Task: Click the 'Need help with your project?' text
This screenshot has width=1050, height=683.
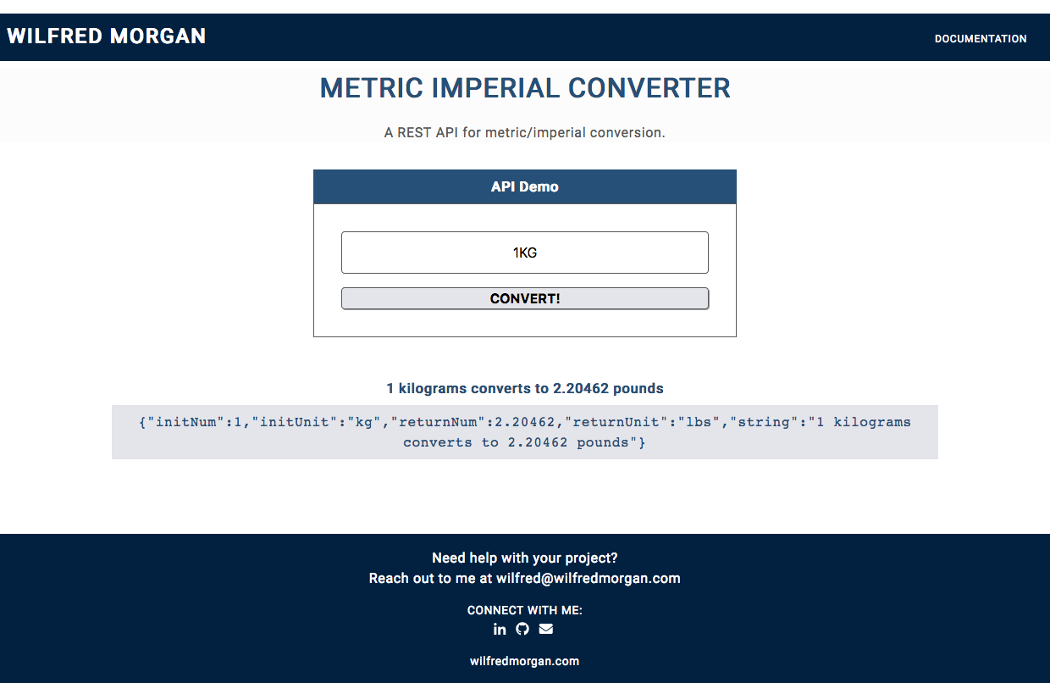Action: pos(525,558)
